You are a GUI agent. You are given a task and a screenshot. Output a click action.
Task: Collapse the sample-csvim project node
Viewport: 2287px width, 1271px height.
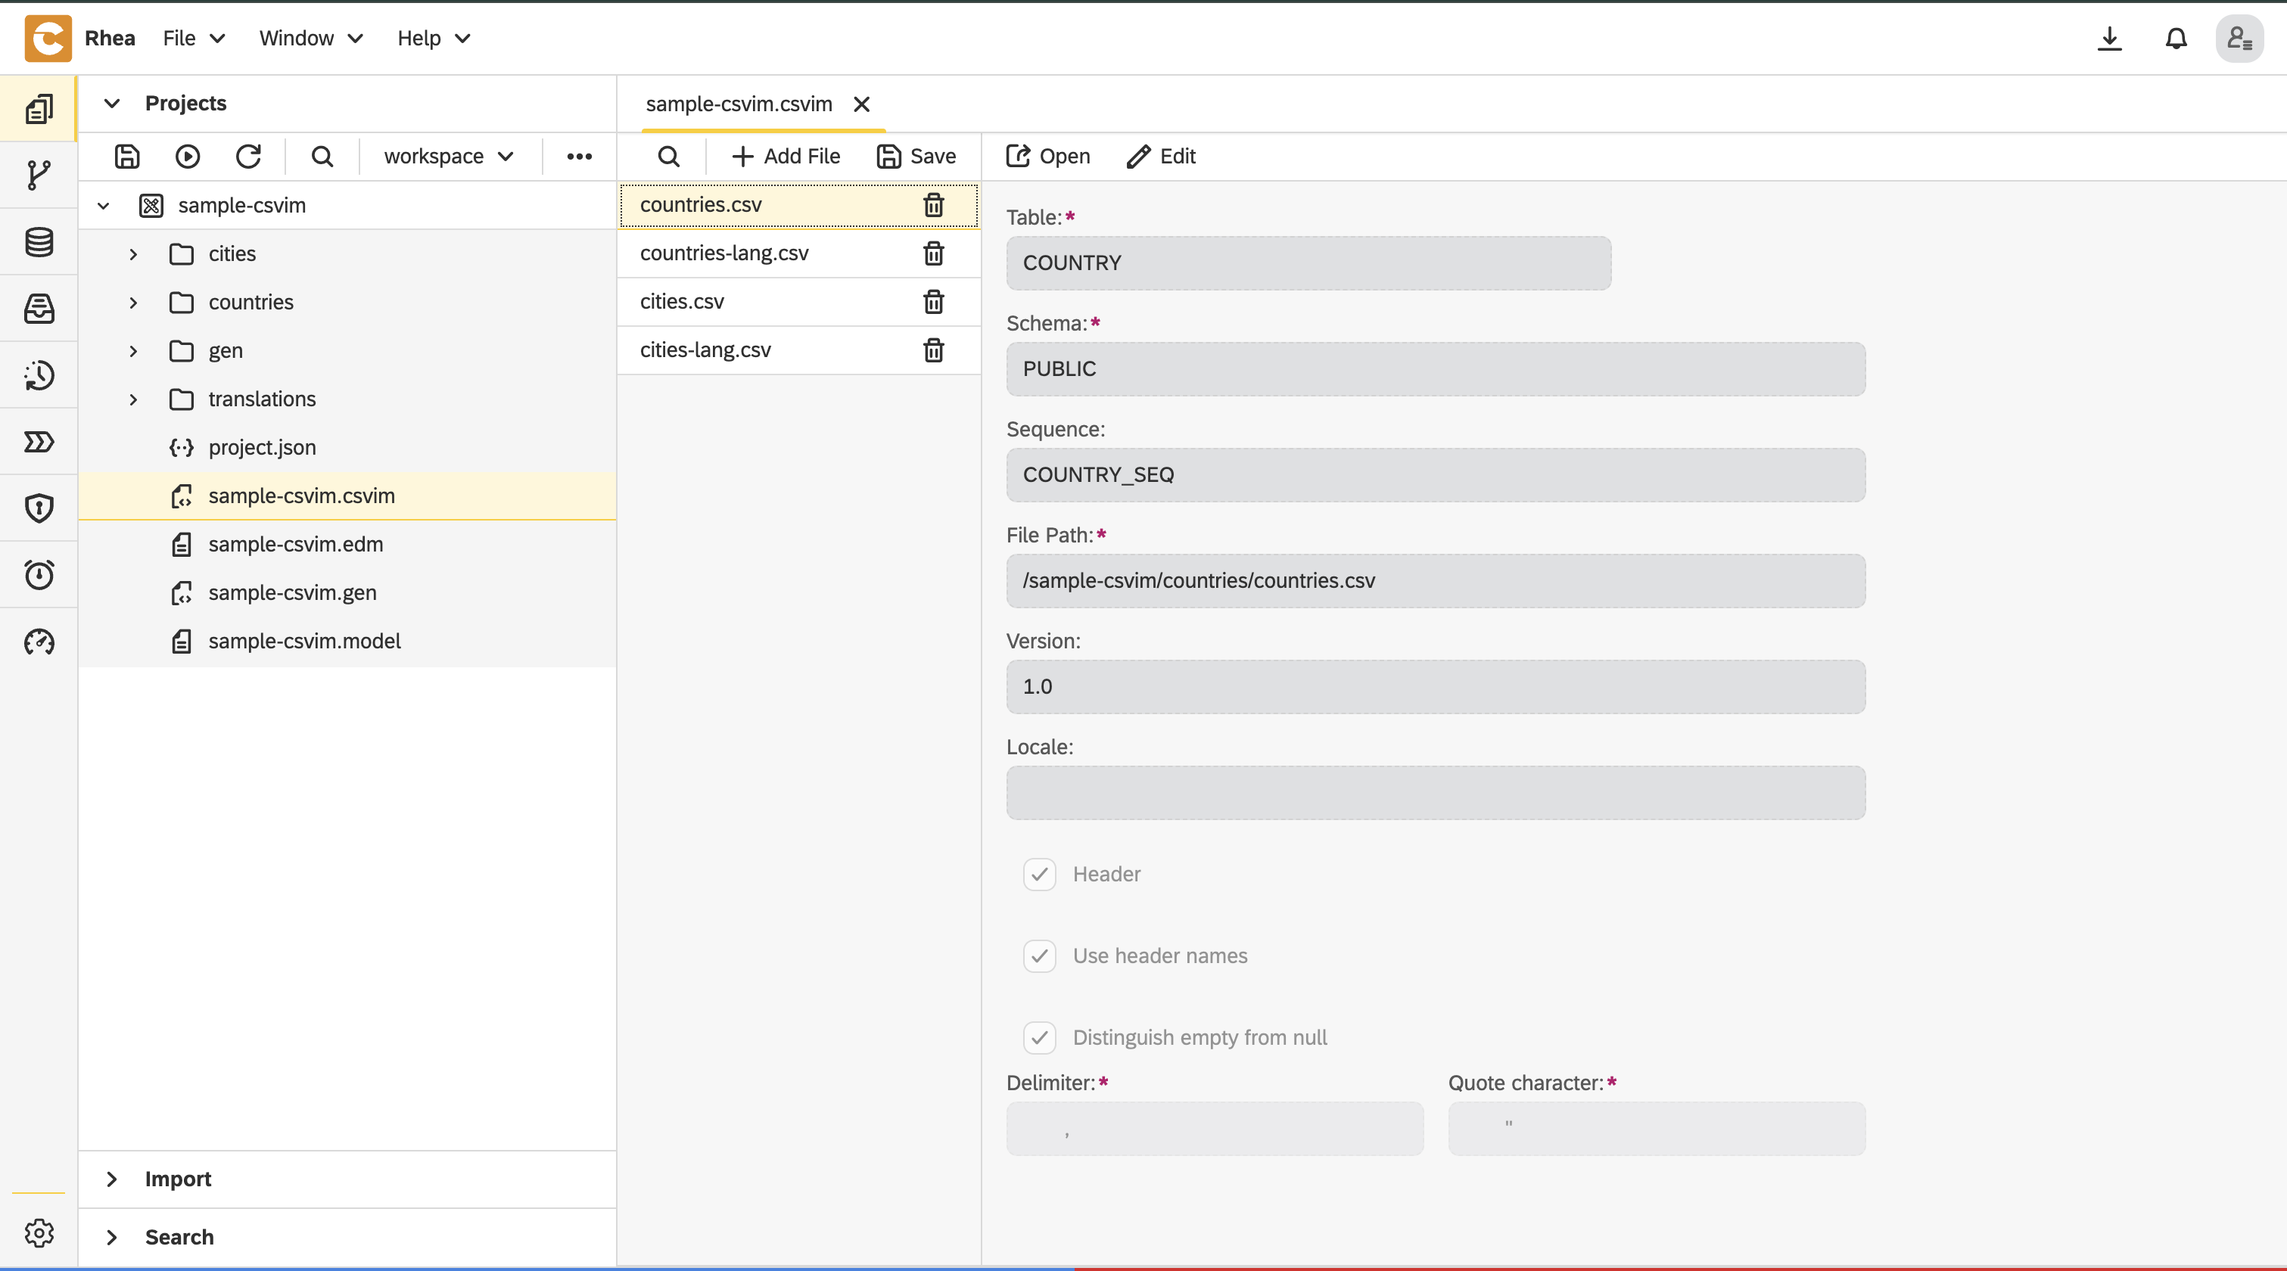pos(103,206)
